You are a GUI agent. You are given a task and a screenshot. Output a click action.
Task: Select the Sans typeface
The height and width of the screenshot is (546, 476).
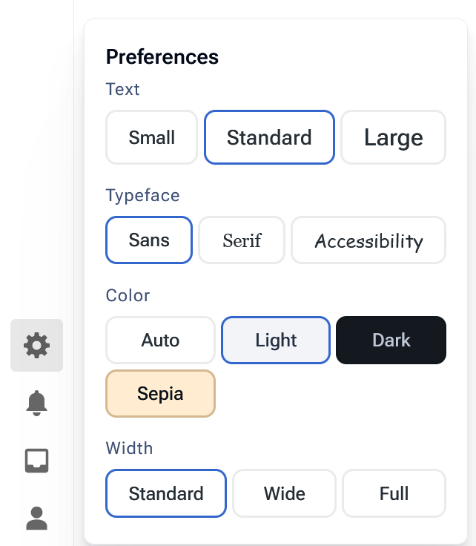[x=149, y=240]
